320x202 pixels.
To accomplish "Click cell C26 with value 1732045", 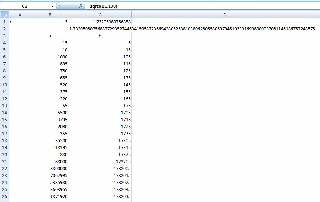I will coord(100,196).
